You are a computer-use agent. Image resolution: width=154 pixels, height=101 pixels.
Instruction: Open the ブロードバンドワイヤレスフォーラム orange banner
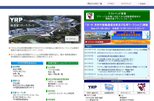(130, 42)
